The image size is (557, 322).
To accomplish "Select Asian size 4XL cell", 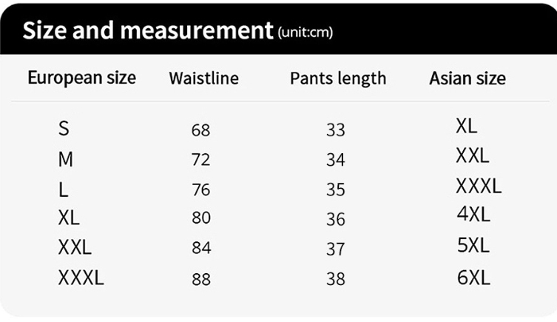I will pyautogui.click(x=473, y=214).
